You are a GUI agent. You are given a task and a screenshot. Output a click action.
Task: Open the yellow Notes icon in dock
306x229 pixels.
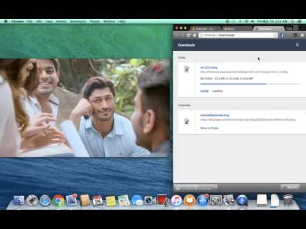coord(111,200)
